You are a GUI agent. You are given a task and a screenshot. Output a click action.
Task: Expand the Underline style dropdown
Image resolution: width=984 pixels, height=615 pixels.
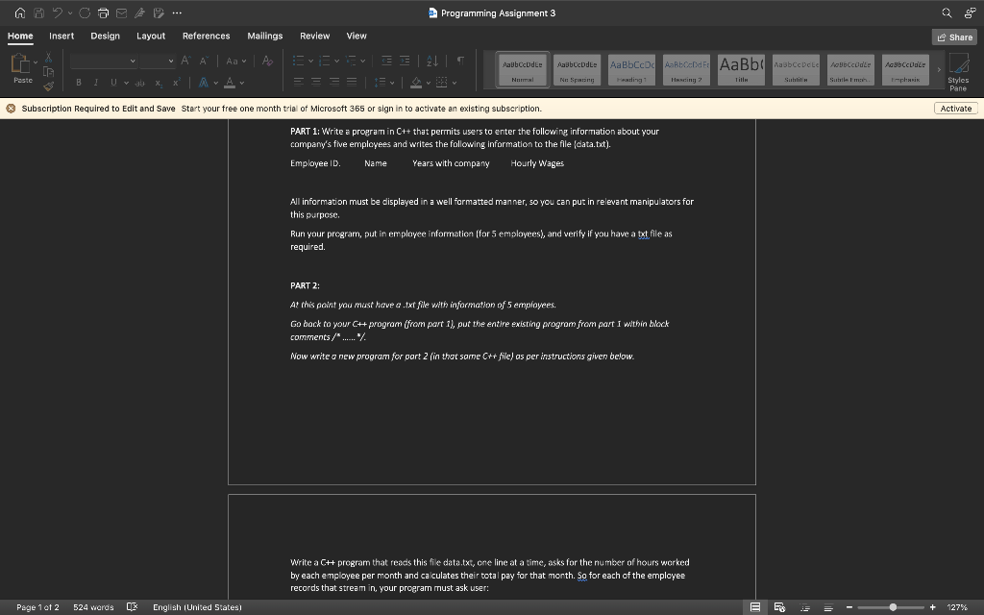coord(127,82)
